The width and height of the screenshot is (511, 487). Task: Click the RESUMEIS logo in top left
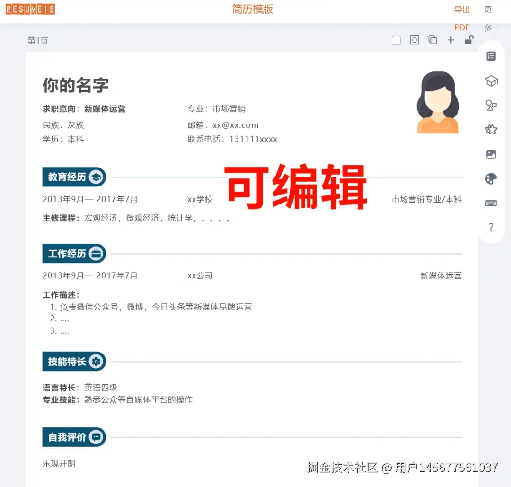[x=30, y=9]
